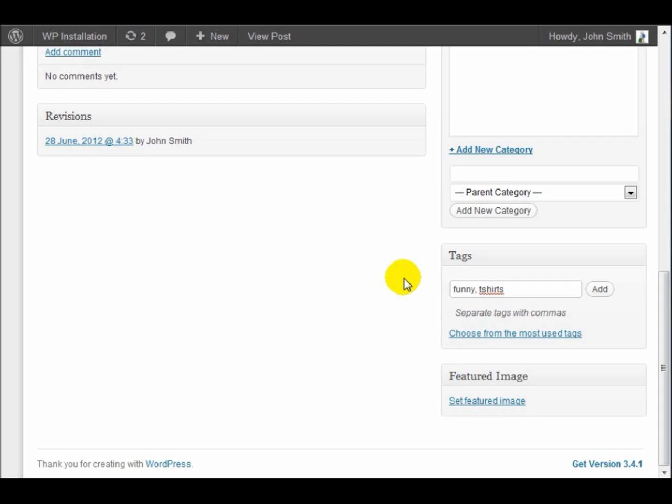The height and width of the screenshot is (504, 672).
Task: Click the 'Separate tags with commas' hint
Action: (x=510, y=313)
